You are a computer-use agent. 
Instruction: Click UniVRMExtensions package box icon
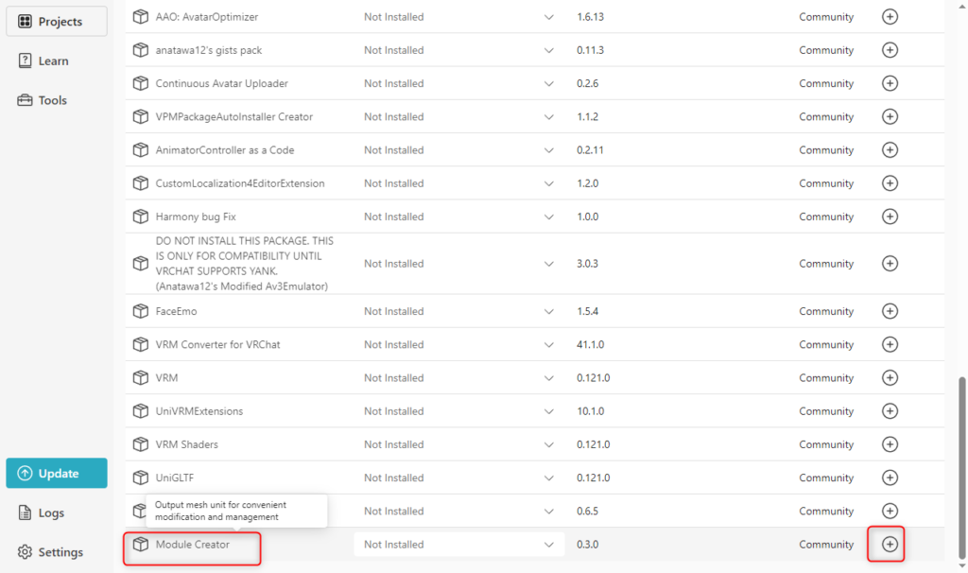pyautogui.click(x=141, y=410)
